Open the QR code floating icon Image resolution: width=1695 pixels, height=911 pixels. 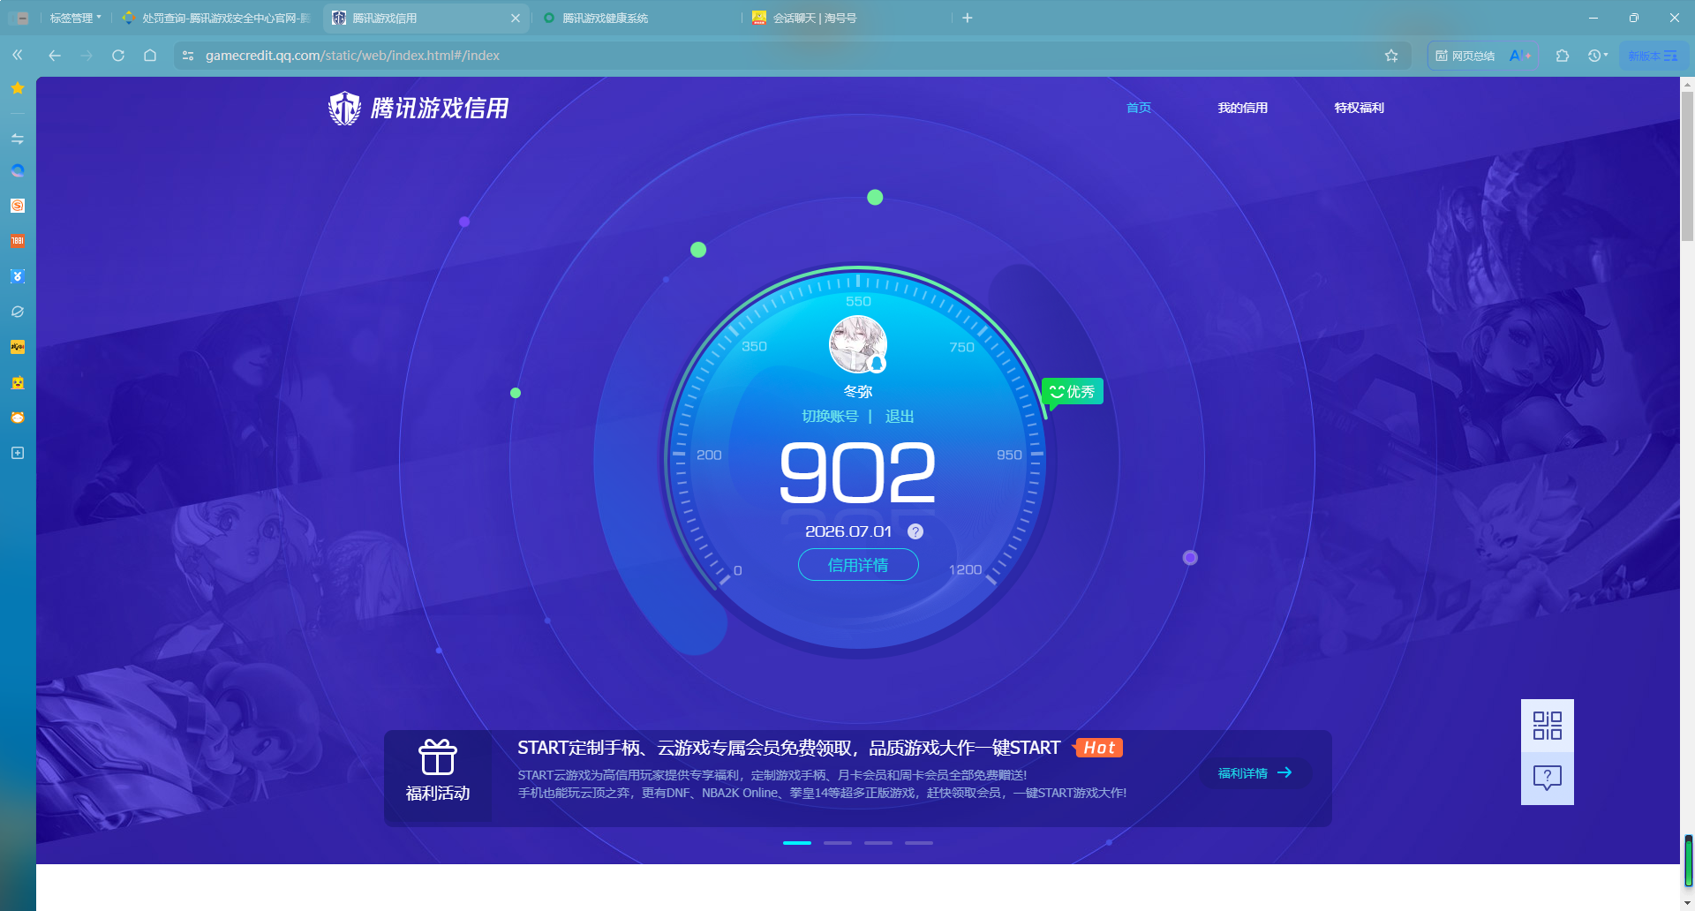[x=1548, y=726]
